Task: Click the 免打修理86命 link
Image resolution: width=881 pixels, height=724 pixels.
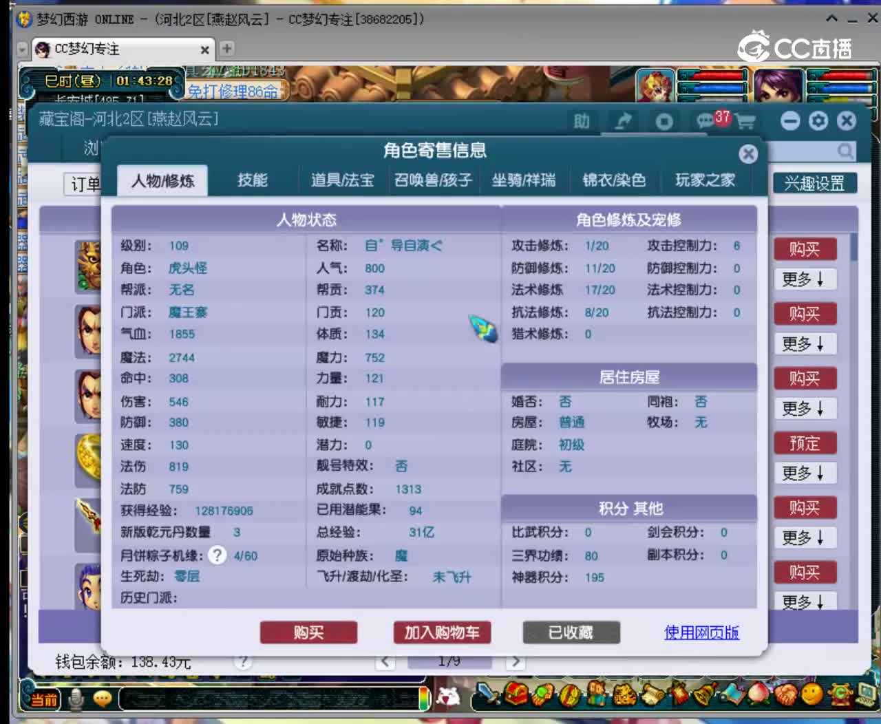Action: click(233, 92)
